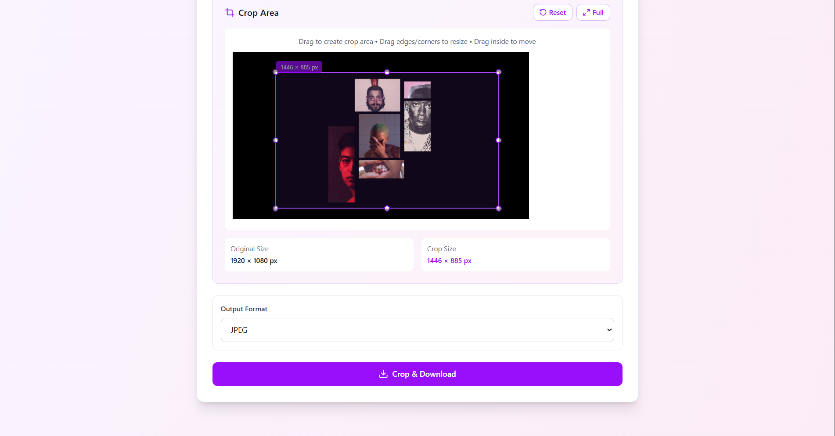This screenshot has height=436, width=835.
Task: Click the right-middle crop edge handle
Action: [x=499, y=141]
